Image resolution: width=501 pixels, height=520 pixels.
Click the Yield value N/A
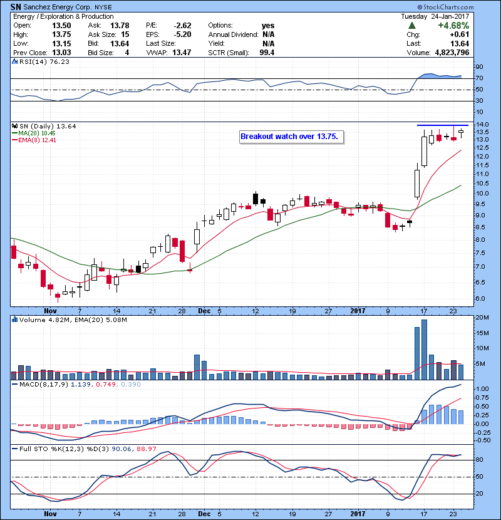[x=268, y=43]
